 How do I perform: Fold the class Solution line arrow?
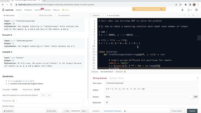[96, 52]
